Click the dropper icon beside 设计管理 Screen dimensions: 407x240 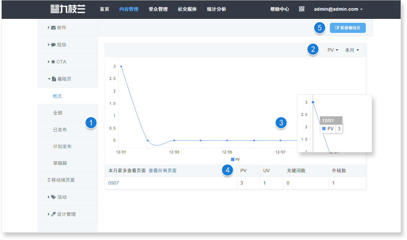pos(53,214)
